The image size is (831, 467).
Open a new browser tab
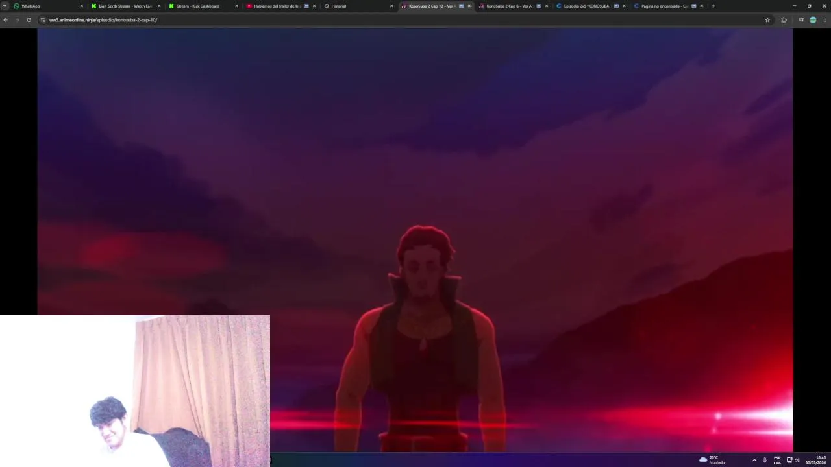tap(713, 6)
